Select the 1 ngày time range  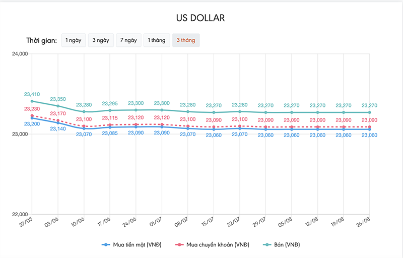point(73,40)
